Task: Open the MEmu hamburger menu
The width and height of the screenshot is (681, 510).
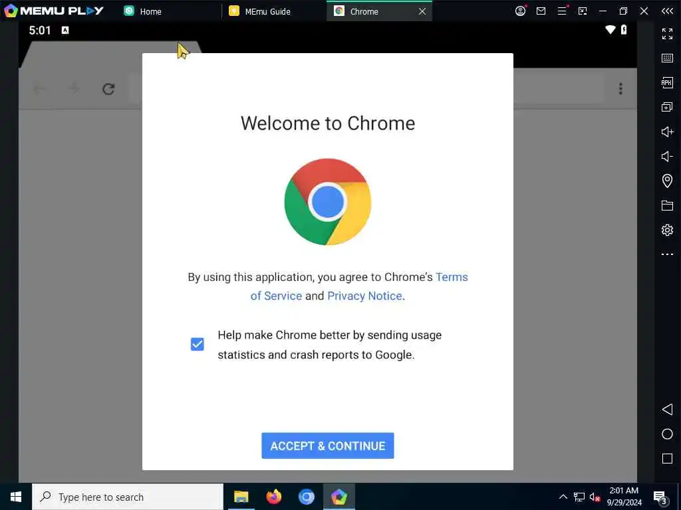Action: [x=561, y=11]
